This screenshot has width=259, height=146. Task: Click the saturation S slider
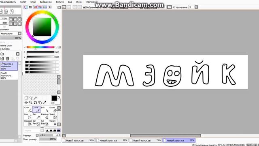pyautogui.click(x=40, y=52)
